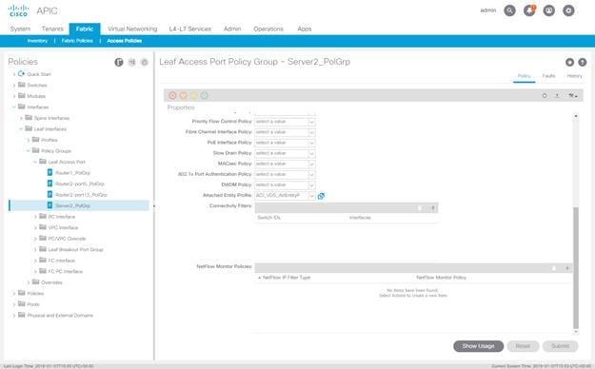This screenshot has height=369, width=595.
Task: Click the download icon in properties toolbar
Action: (x=557, y=96)
